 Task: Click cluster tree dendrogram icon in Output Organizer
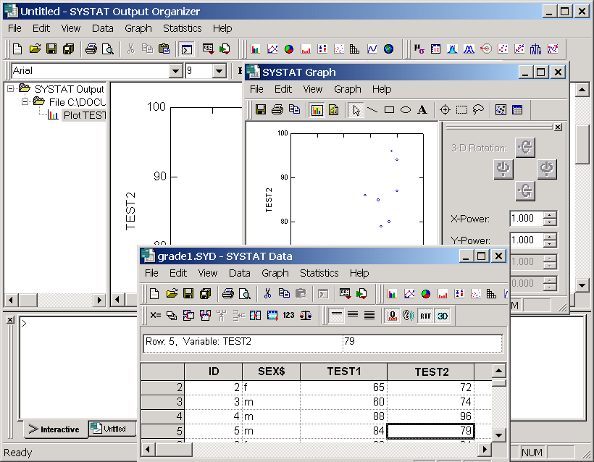pos(535,49)
